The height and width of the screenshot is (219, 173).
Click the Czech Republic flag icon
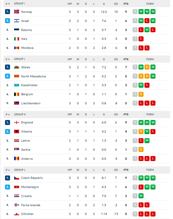(17, 178)
